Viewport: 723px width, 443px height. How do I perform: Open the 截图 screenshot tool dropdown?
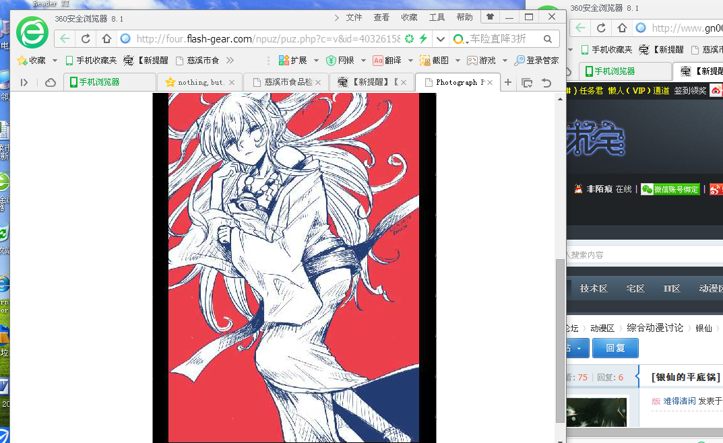(x=458, y=61)
